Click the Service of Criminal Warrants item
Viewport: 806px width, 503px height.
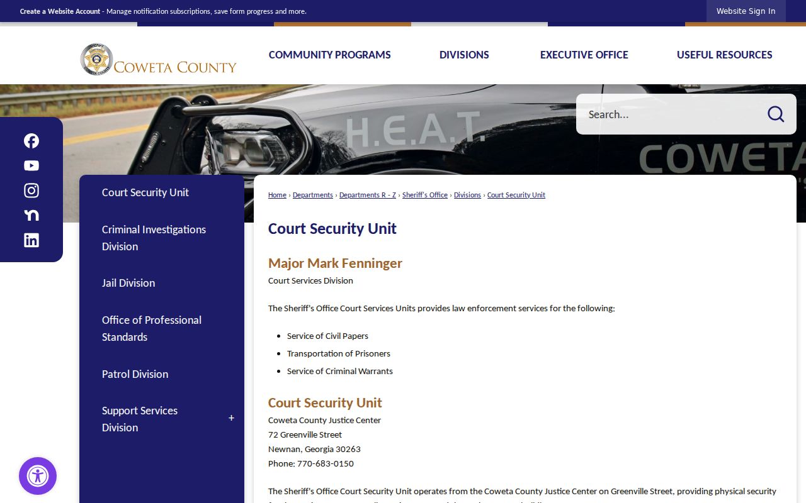pyautogui.click(x=340, y=371)
